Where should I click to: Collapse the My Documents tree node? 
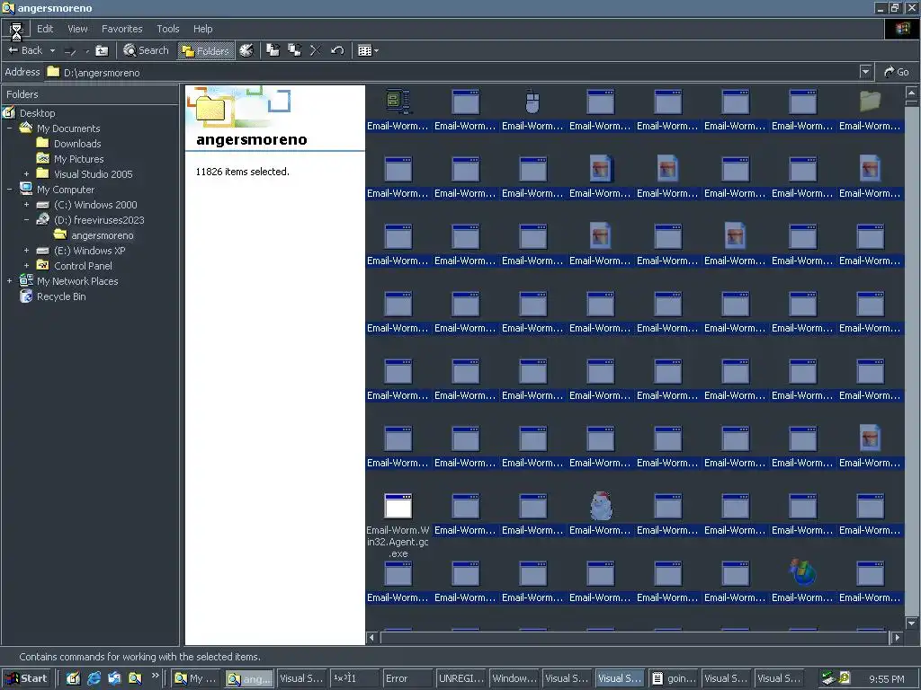(x=9, y=128)
